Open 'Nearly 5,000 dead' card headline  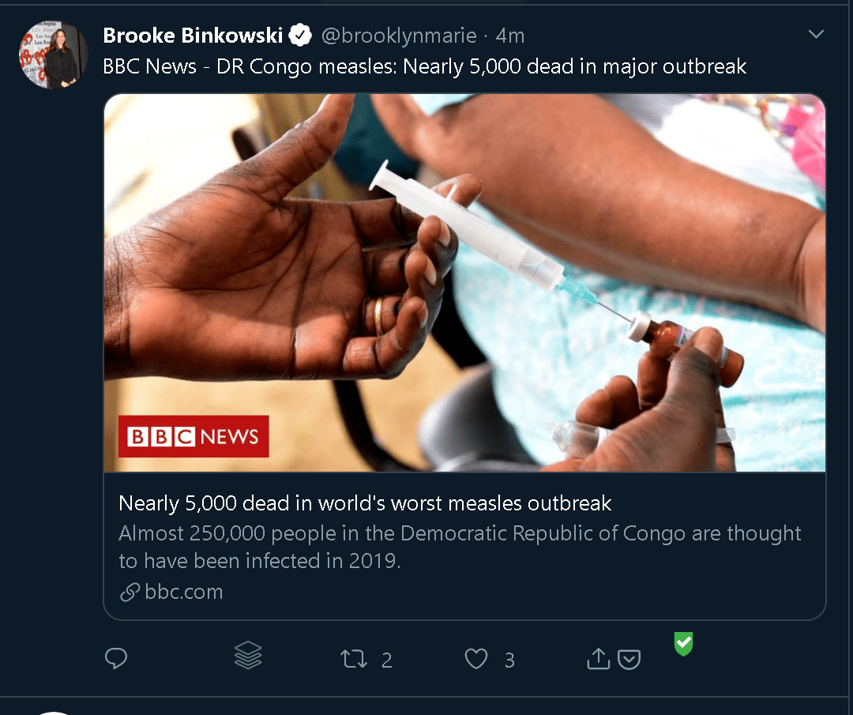(x=365, y=503)
